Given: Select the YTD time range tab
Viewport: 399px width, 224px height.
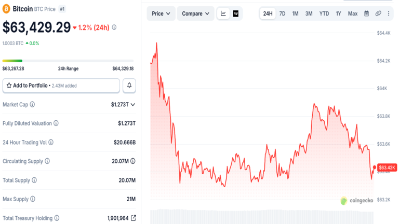Looking at the screenshot, I should [x=324, y=13].
